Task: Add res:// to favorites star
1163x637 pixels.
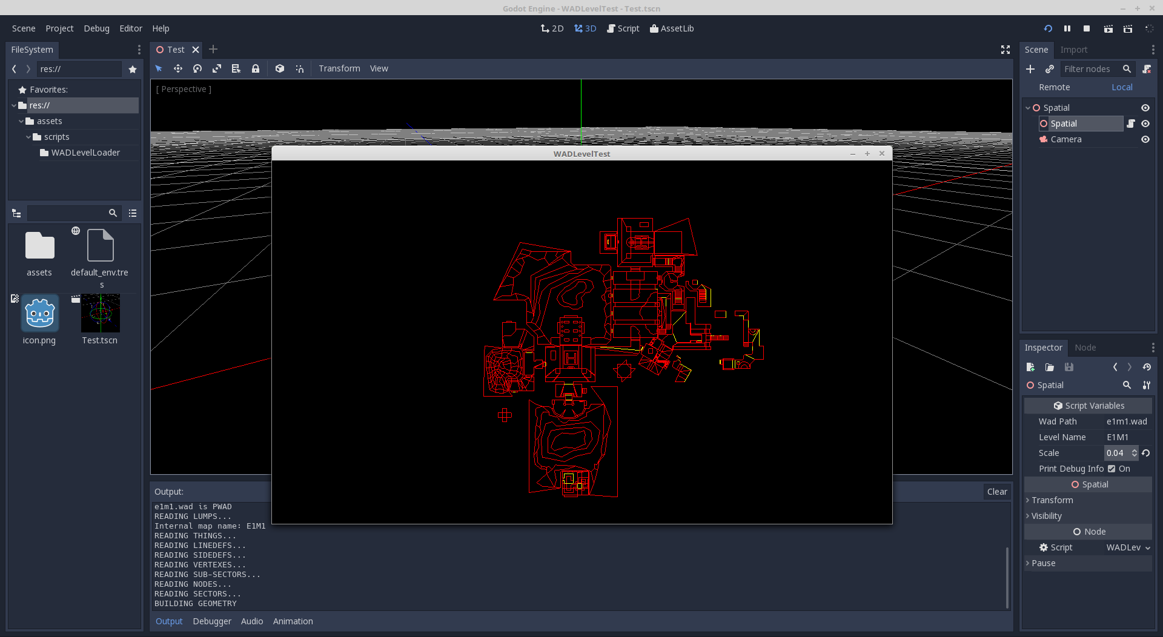Action: 133,69
